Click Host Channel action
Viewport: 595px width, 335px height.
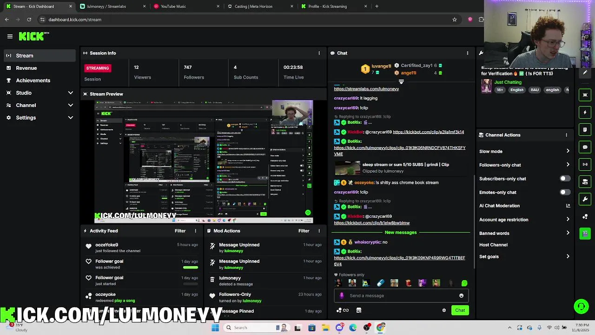pos(493,245)
